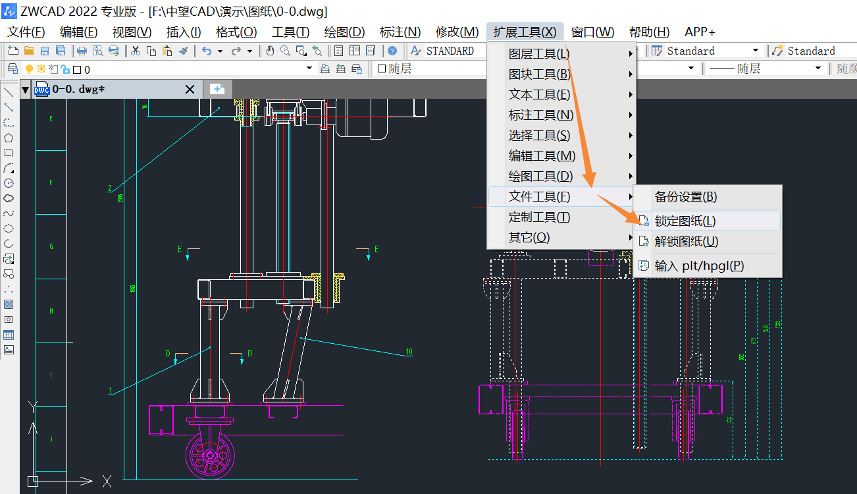857x494 pixels.
Task: Expand 图层工具(L) submenu
Action: point(563,53)
